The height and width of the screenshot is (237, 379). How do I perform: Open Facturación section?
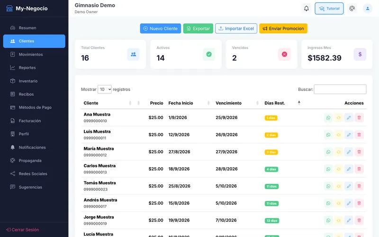(x=34, y=121)
